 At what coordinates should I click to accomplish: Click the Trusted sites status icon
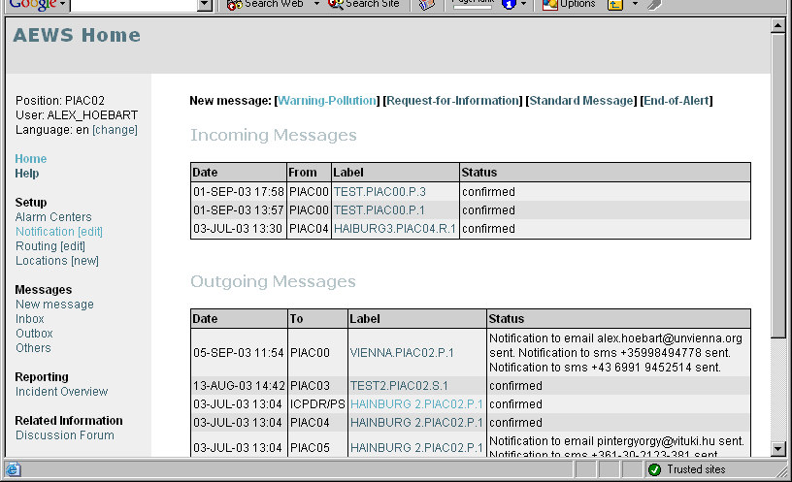654,470
